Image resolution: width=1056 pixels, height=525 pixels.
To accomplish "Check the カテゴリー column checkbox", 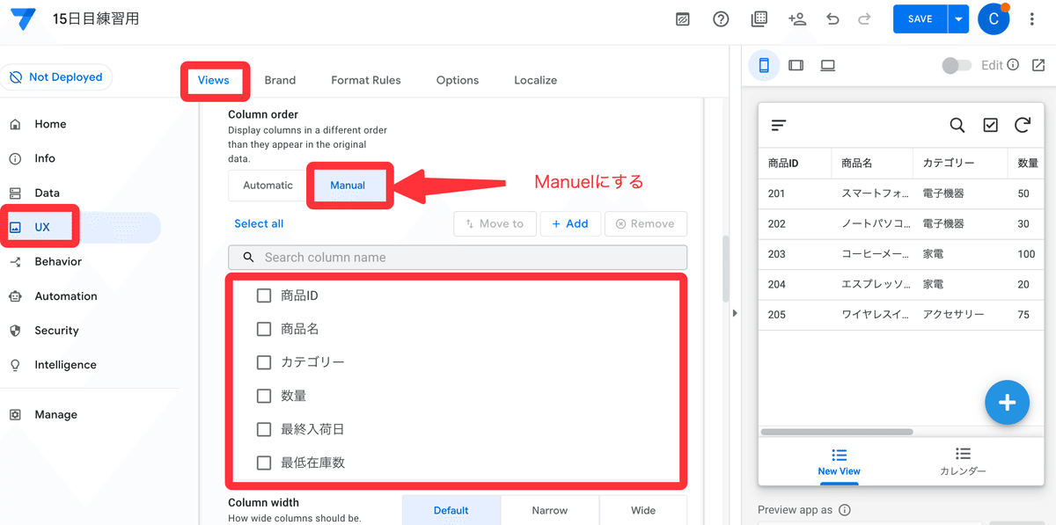I will (263, 361).
